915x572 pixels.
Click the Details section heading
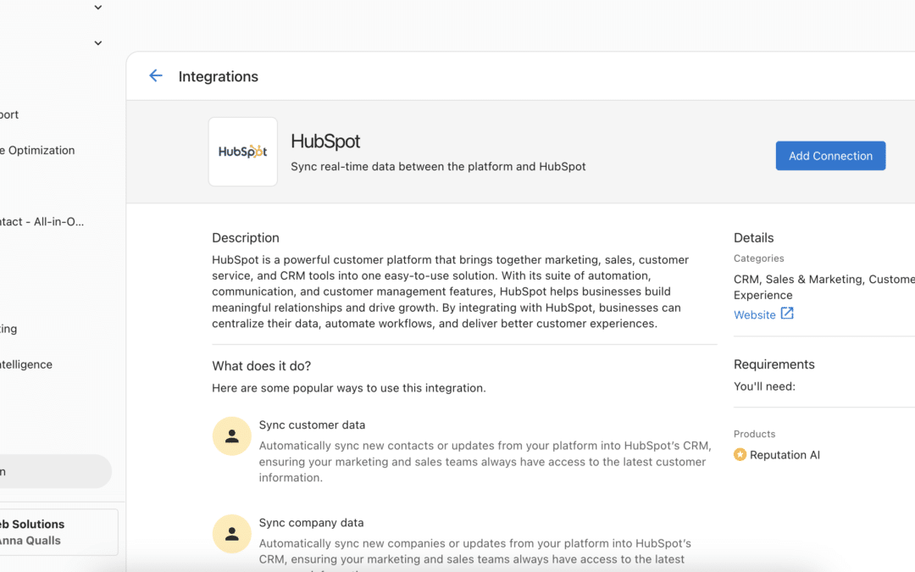pyautogui.click(x=753, y=237)
